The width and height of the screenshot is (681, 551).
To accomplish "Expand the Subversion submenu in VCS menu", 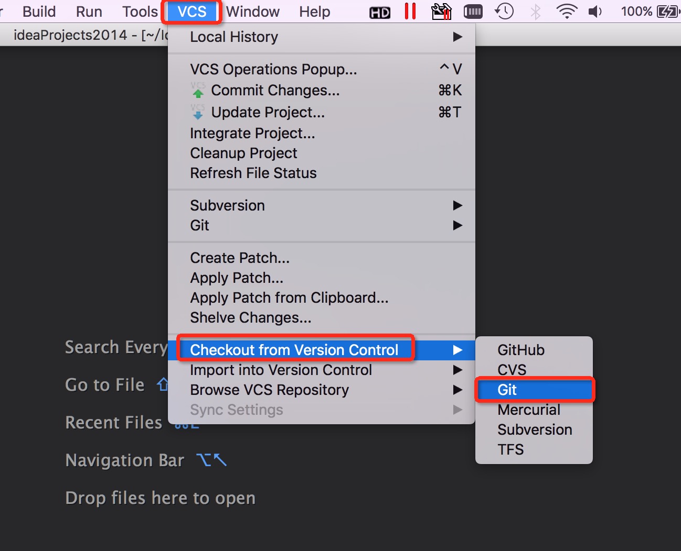I will coord(322,205).
